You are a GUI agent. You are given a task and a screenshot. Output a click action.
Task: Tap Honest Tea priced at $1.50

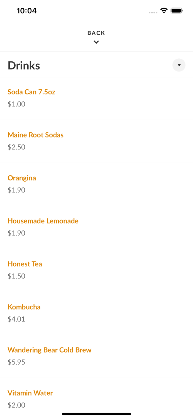[25, 264]
